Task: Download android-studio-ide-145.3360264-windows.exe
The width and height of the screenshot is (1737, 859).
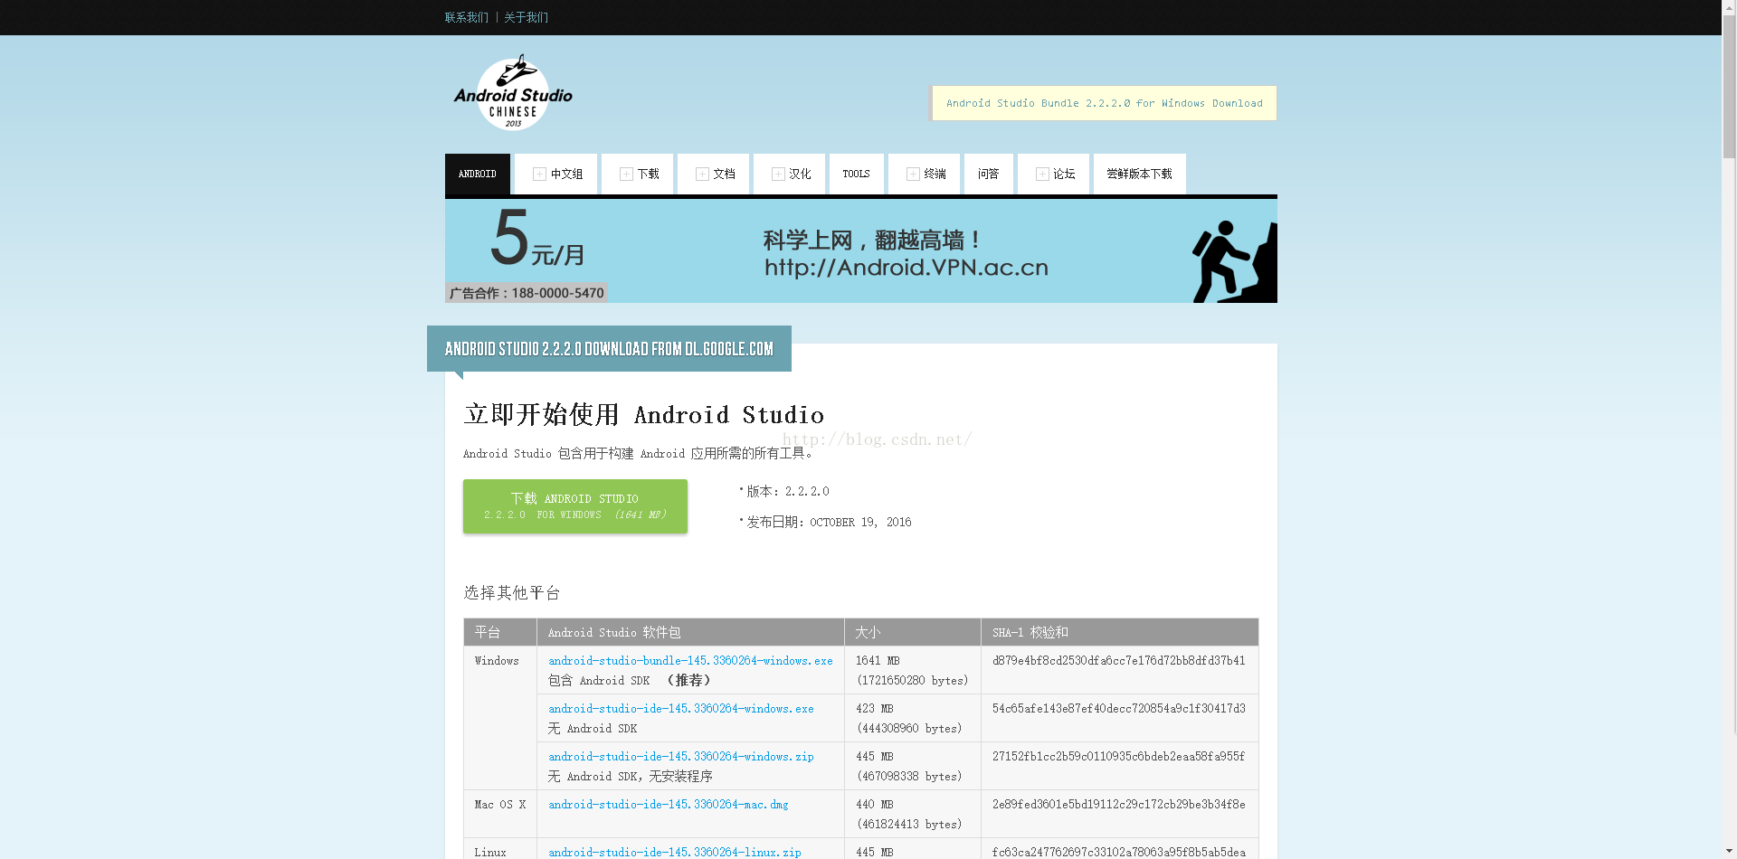Action: point(681,709)
